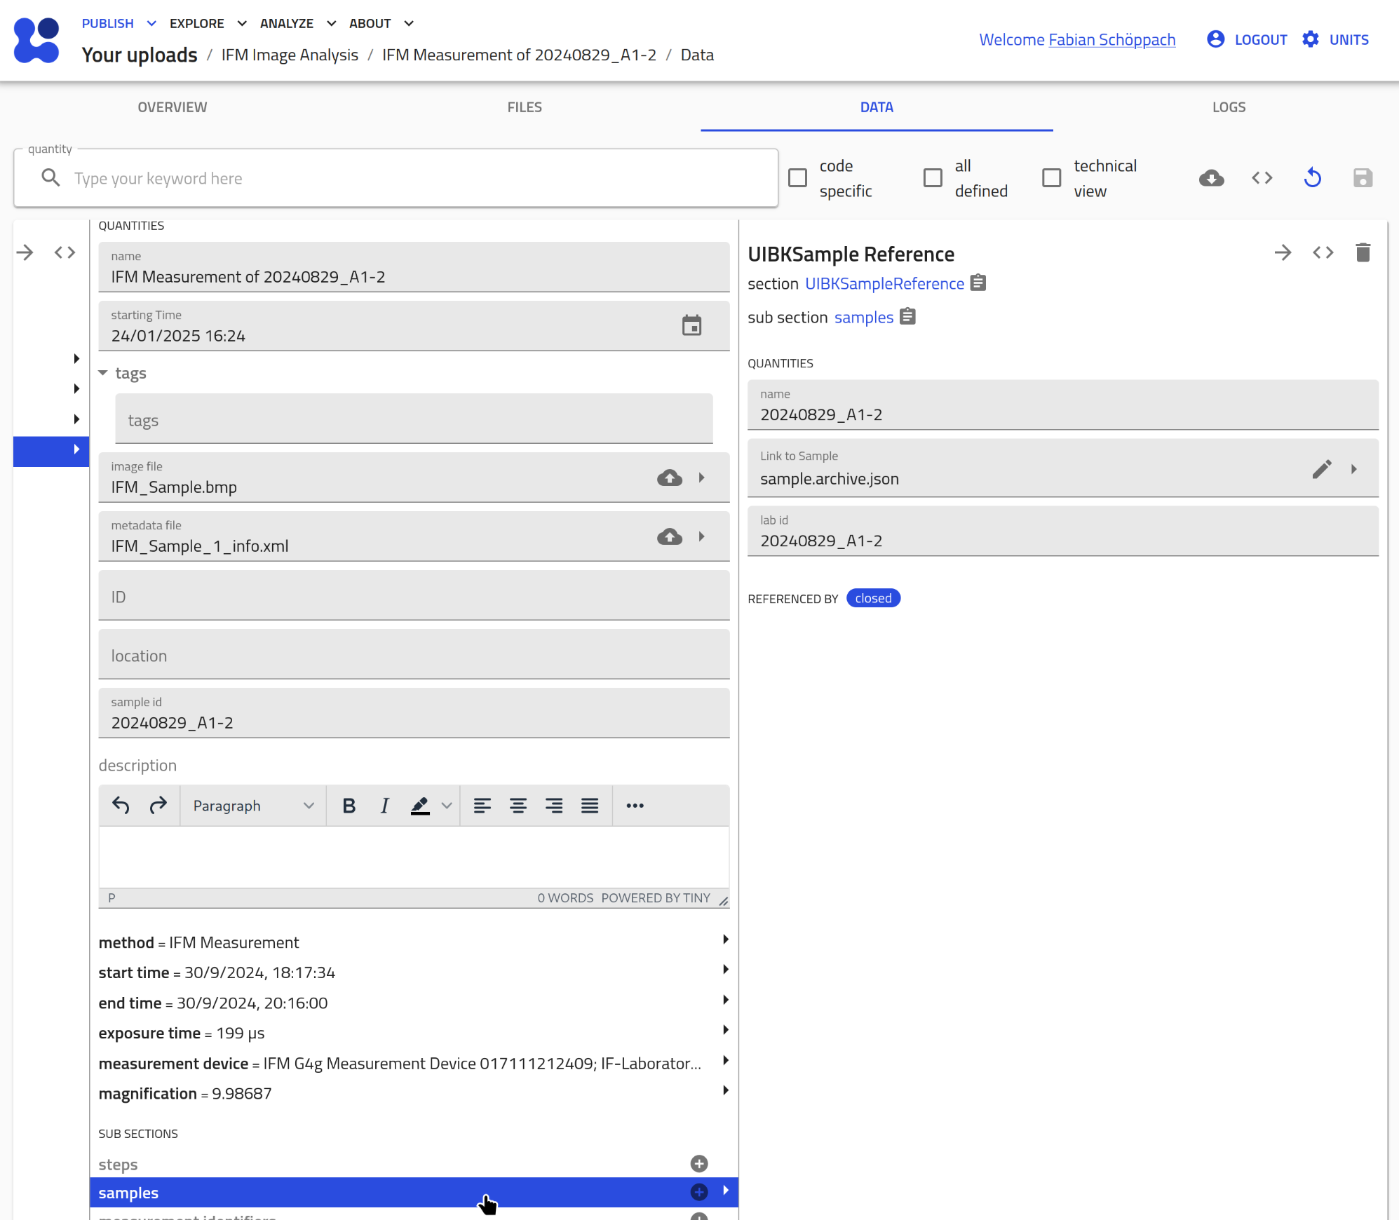Edit Link to Sample with pencil icon
Screen dimensions: 1399x1220
point(1321,469)
